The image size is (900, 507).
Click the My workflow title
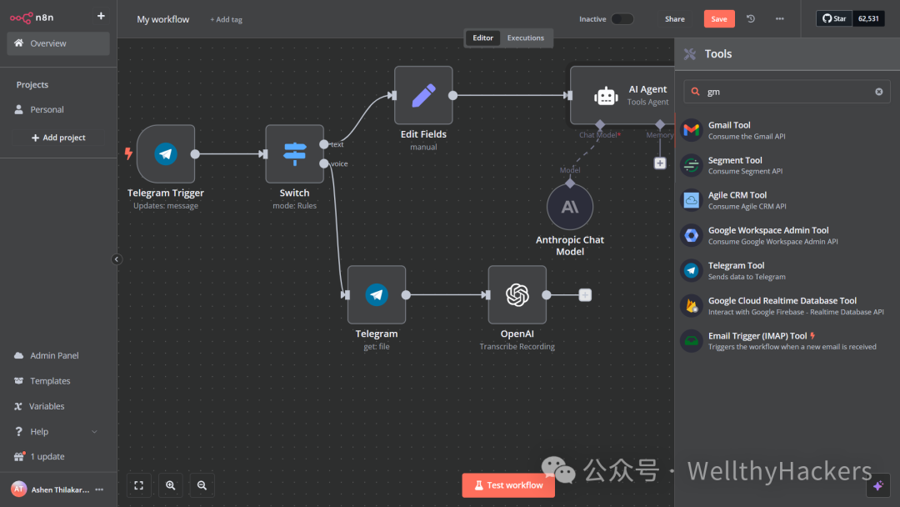(x=163, y=19)
